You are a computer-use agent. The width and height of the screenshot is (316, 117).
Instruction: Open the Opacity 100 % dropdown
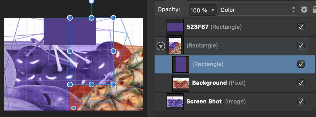pos(203,10)
